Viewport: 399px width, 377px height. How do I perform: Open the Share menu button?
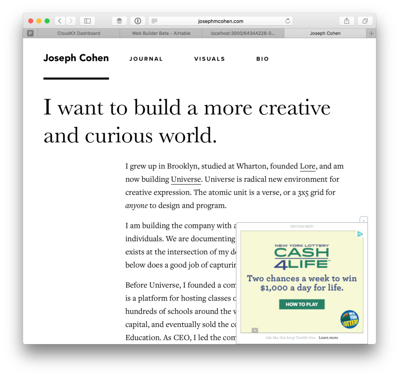pyautogui.click(x=347, y=21)
